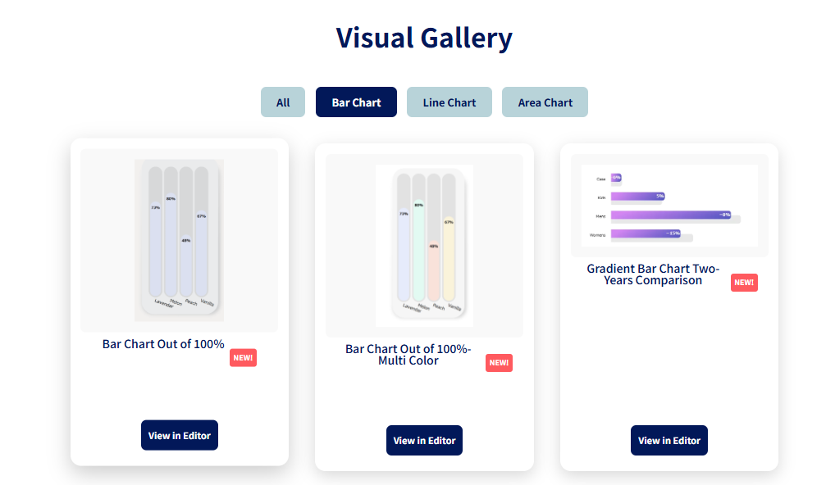Screen dimensions: 826x485
Task: Click the green Melon bar in multi-color preview
Action: pyautogui.click(x=419, y=251)
